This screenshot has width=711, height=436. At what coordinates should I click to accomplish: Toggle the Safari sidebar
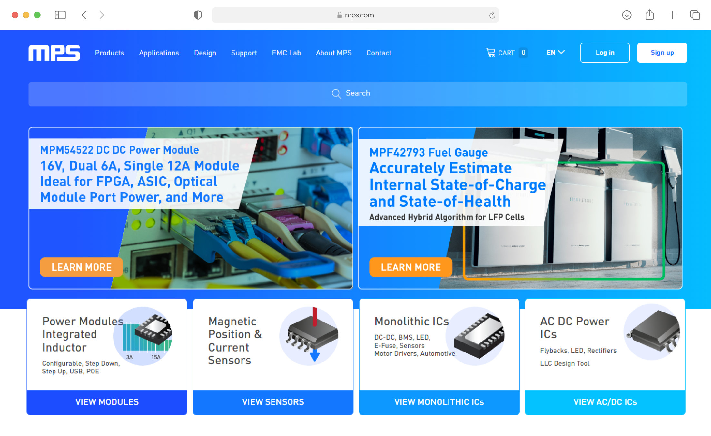click(60, 15)
